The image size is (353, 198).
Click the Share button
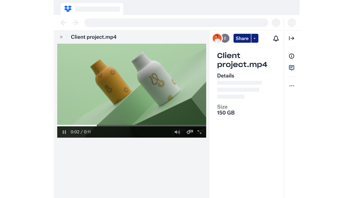(x=242, y=38)
